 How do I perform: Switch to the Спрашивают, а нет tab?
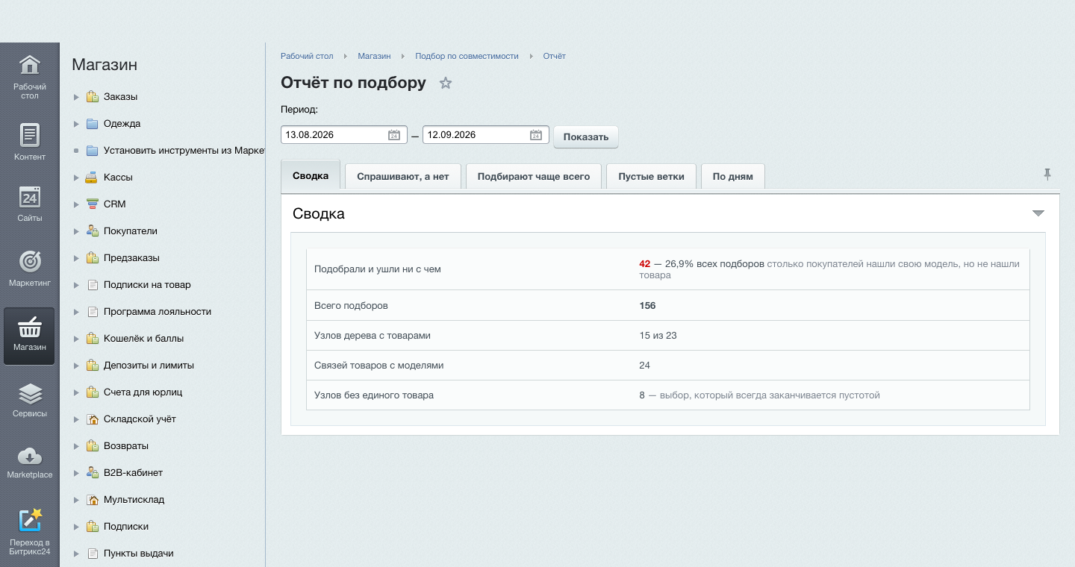pyautogui.click(x=403, y=177)
